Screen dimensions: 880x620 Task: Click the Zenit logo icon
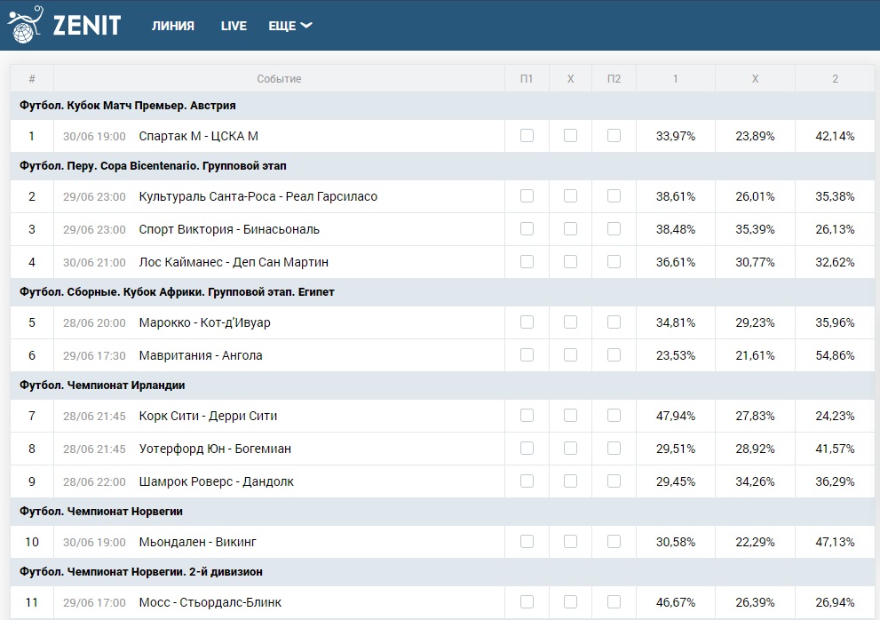[24, 26]
